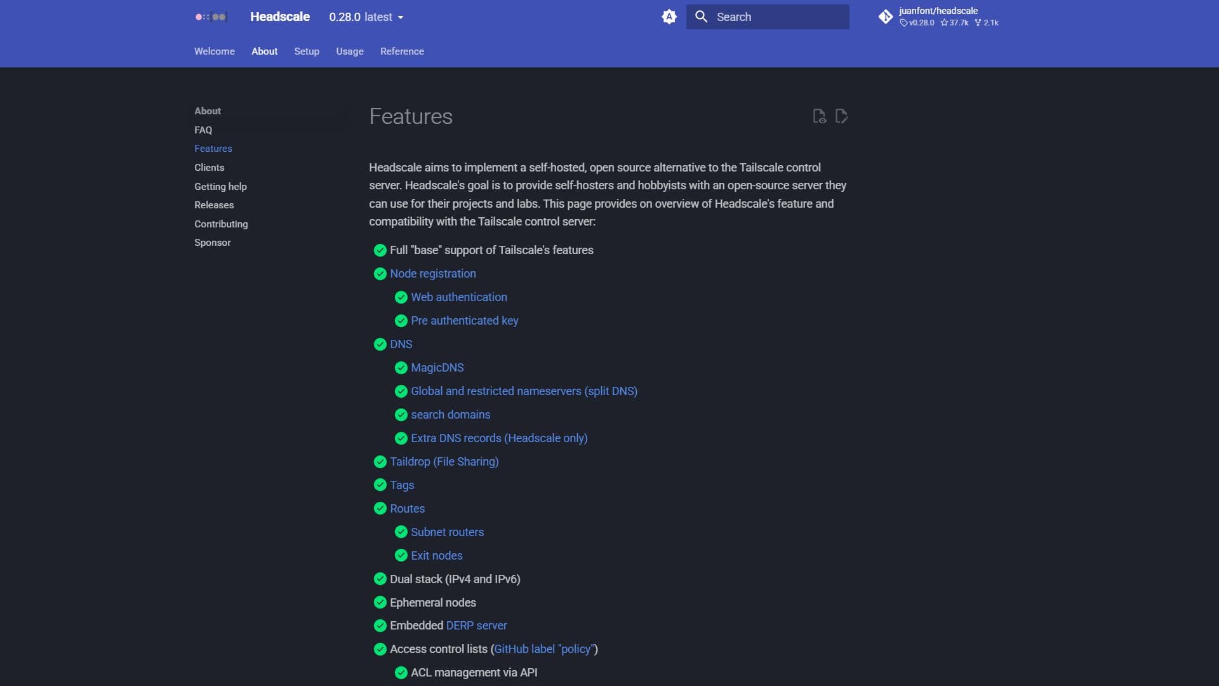Viewport: 1219px width, 686px height.
Task: Select Clients in the sidebar
Action: (210, 168)
